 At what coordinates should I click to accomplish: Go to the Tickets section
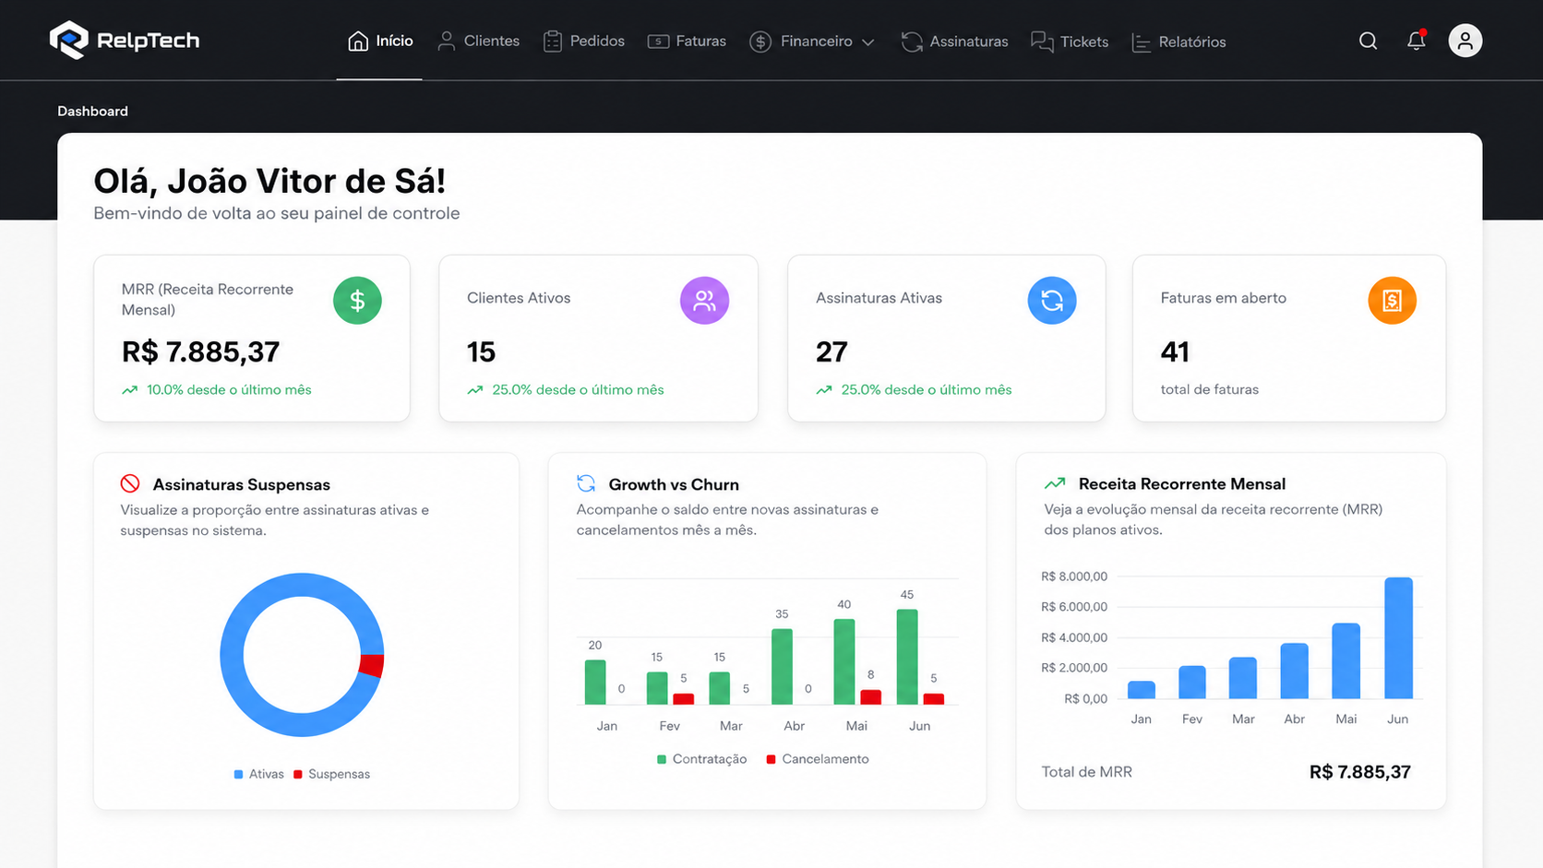(1070, 42)
